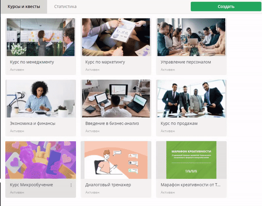Select the Экономика и финансы course picture
Screen dimensions: 262x206
pyautogui.click(x=41, y=98)
